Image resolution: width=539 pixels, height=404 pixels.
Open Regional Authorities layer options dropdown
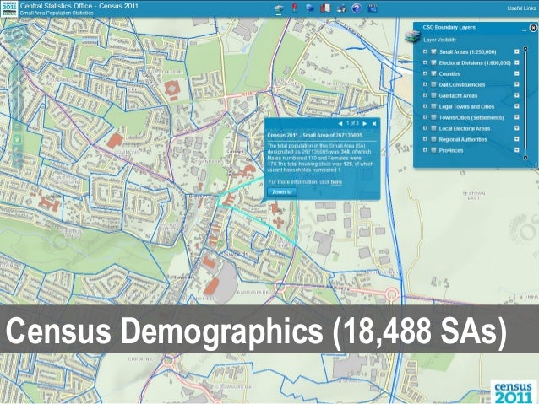[517, 139]
